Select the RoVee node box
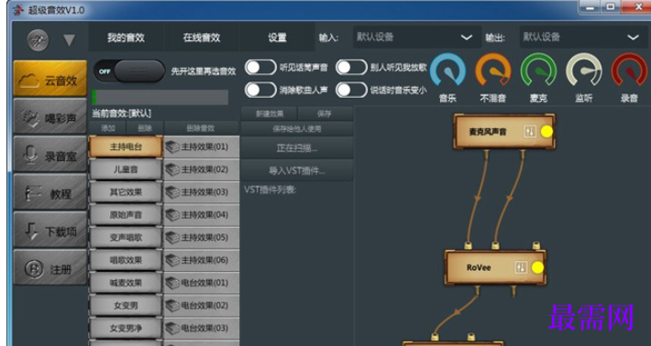The height and width of the screenshot is (346, 651). click(495, 267)
